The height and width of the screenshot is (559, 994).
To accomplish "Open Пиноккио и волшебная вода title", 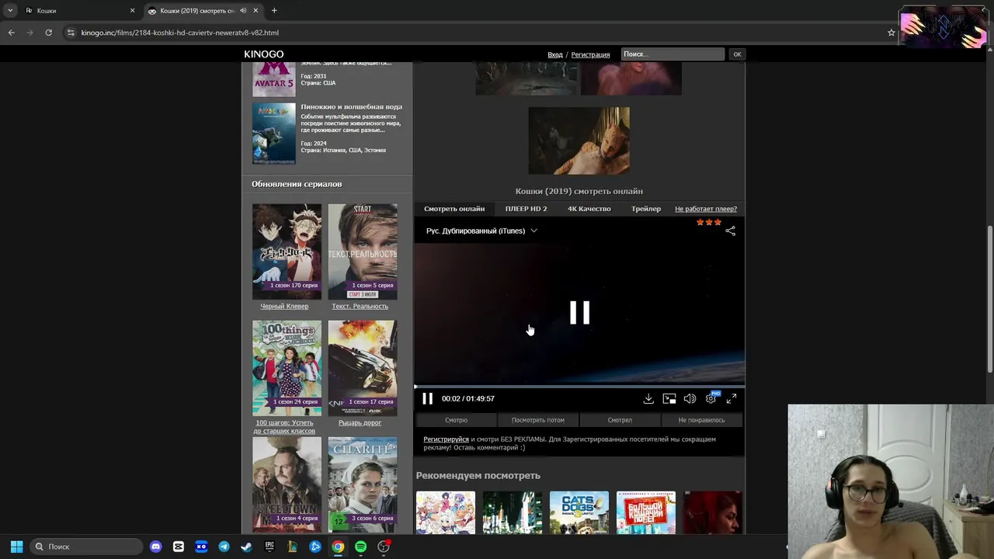I will 351,106.
